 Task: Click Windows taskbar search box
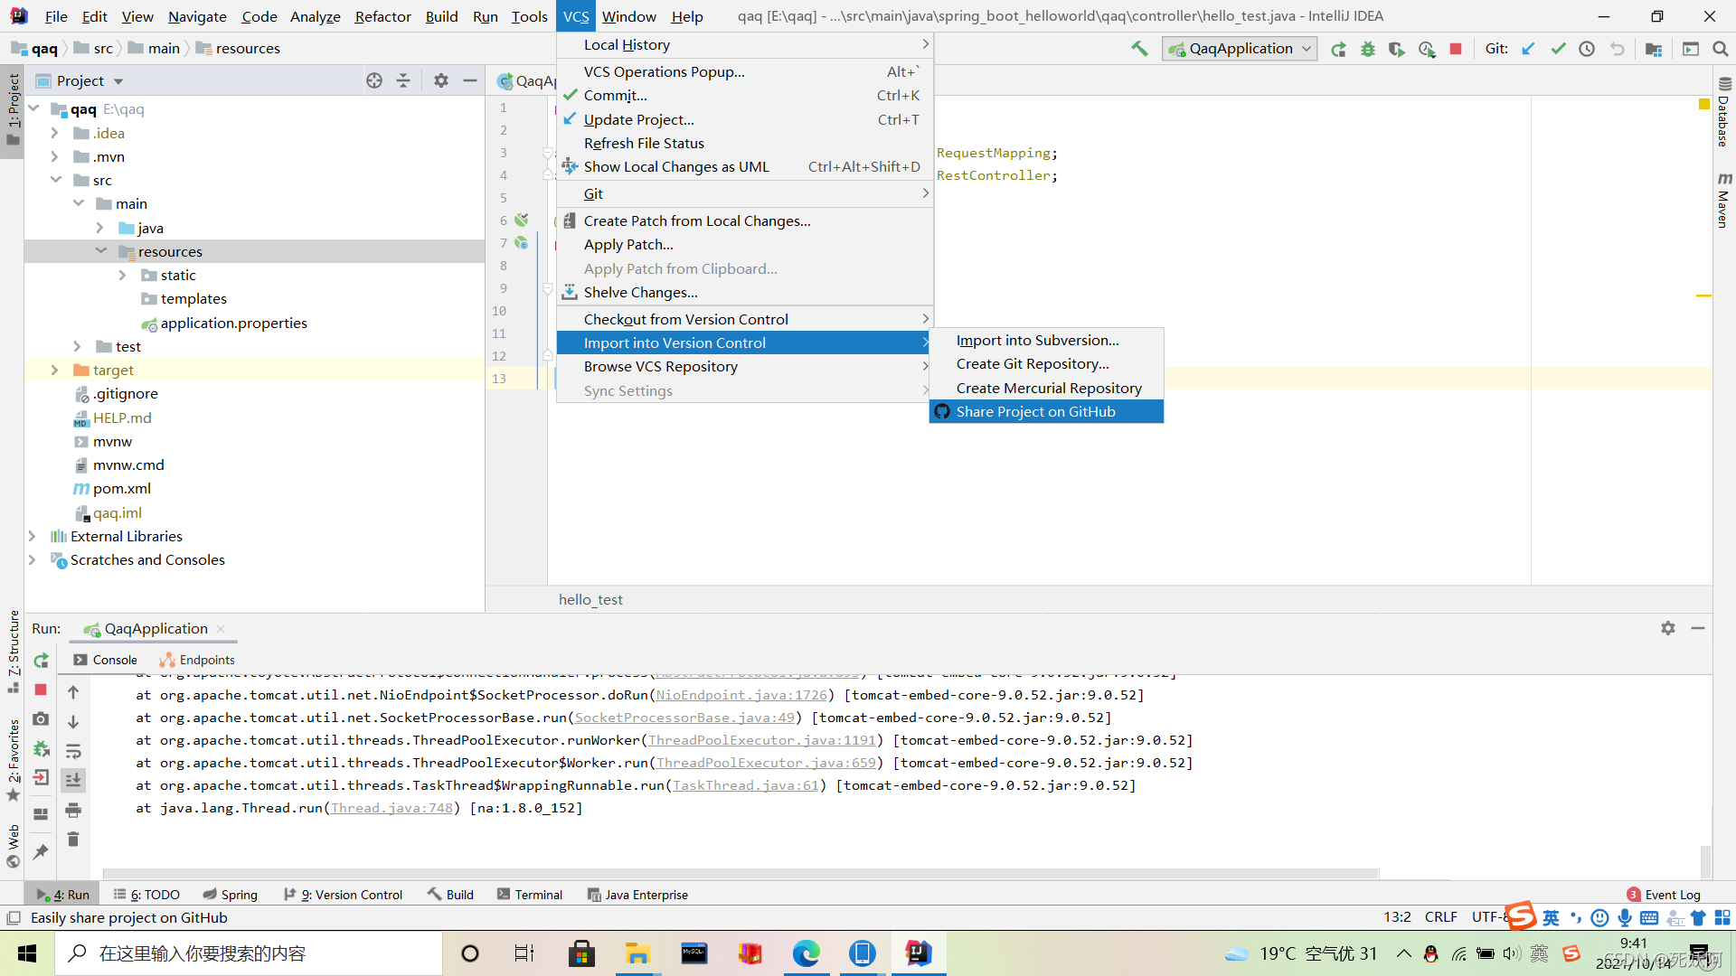(249, 953)
